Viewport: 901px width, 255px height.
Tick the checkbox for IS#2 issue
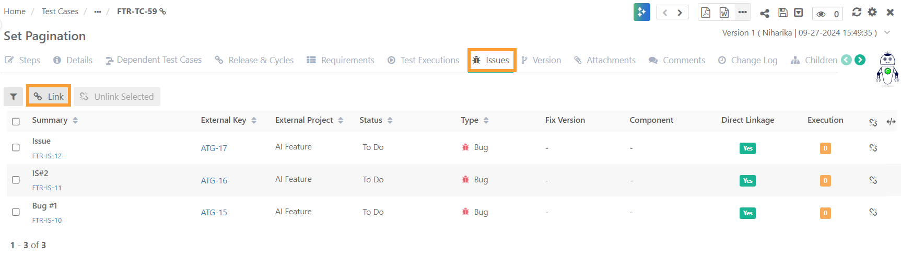pyautogui.click(x=16, y=180)
